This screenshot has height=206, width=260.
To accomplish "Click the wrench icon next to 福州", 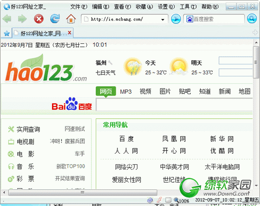I will click(110, 62).
